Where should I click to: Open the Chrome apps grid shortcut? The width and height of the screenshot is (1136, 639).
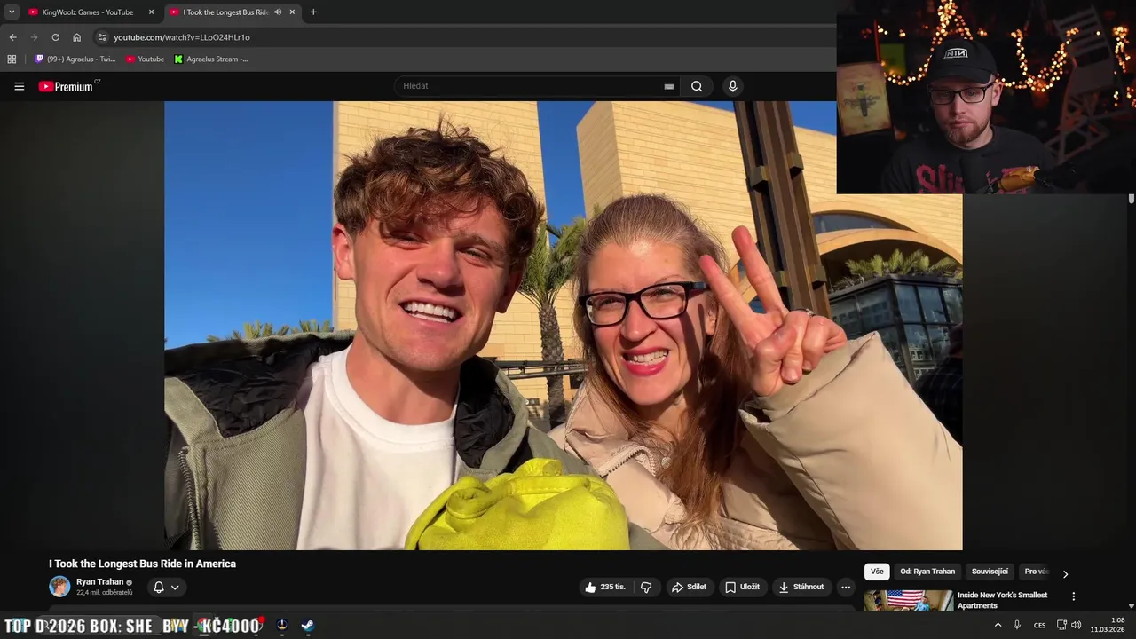click(12, 59)
